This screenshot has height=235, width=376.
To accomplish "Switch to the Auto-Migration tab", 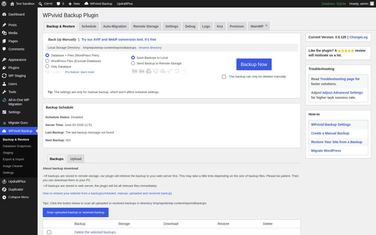I will 115,26.
